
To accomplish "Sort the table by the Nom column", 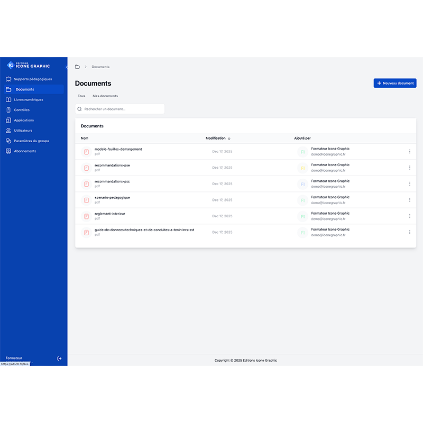I will [85, 138].
